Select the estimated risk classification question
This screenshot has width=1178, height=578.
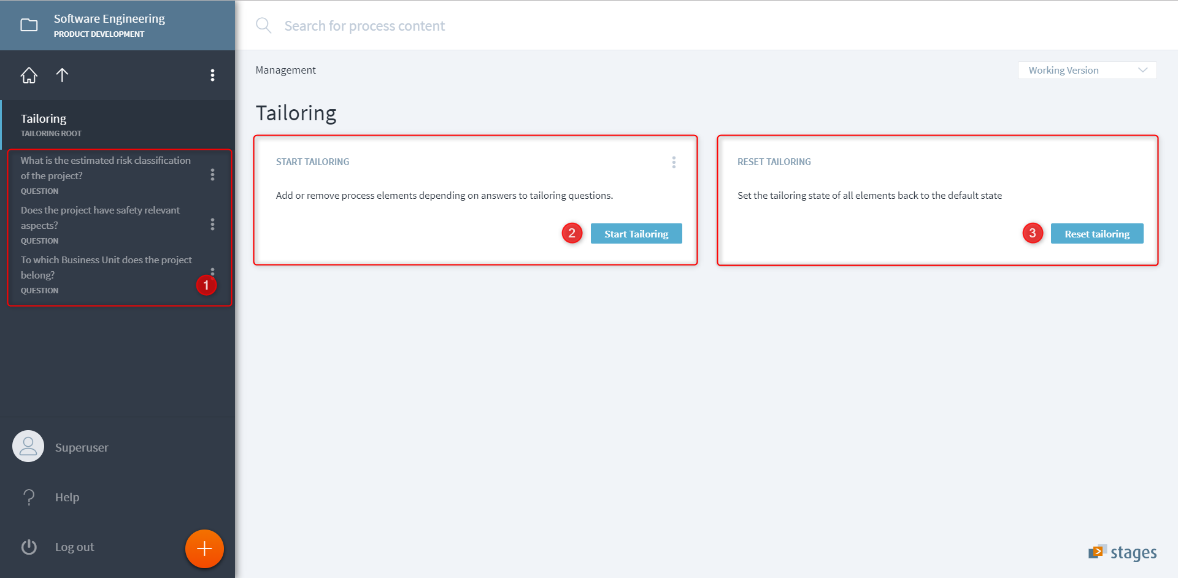point(106,168)
